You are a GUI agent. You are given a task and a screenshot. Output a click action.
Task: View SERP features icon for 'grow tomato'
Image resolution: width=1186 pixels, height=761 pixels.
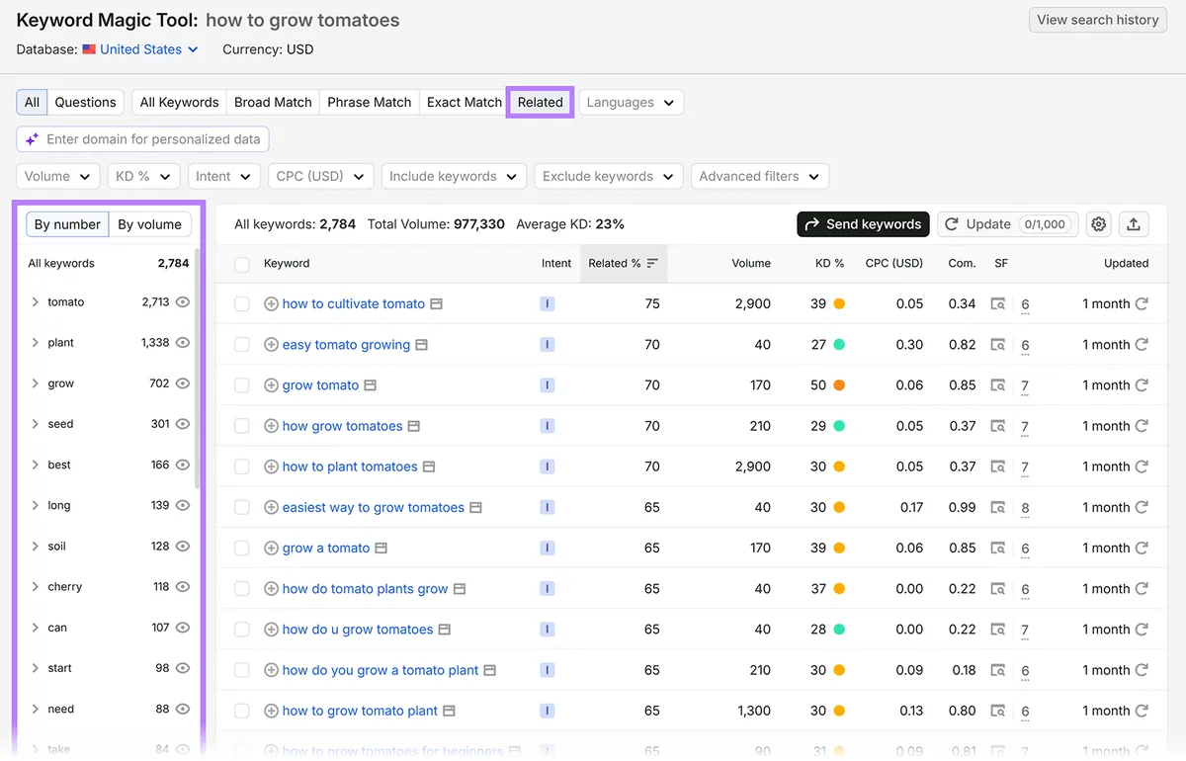(x=998, y=385)
